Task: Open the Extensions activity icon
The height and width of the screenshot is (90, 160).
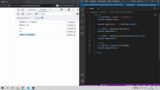Action: 82,33
